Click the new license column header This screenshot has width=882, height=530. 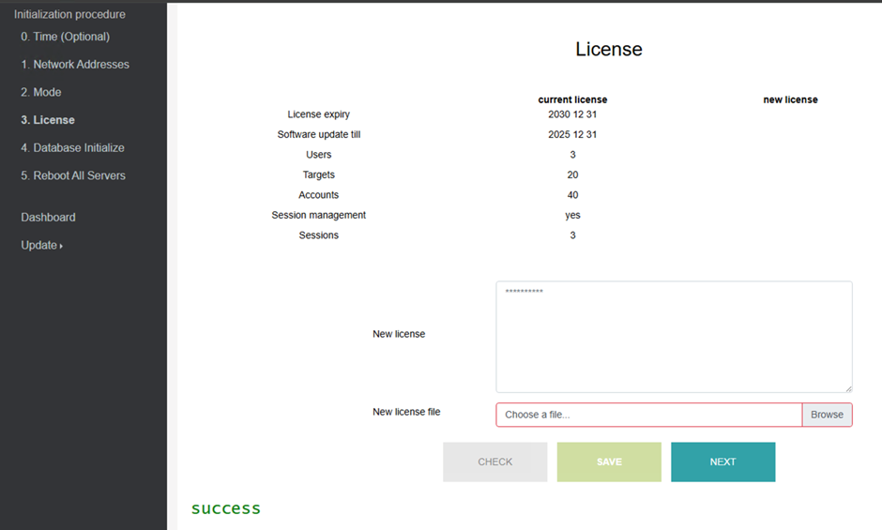(x=790, y=99)
